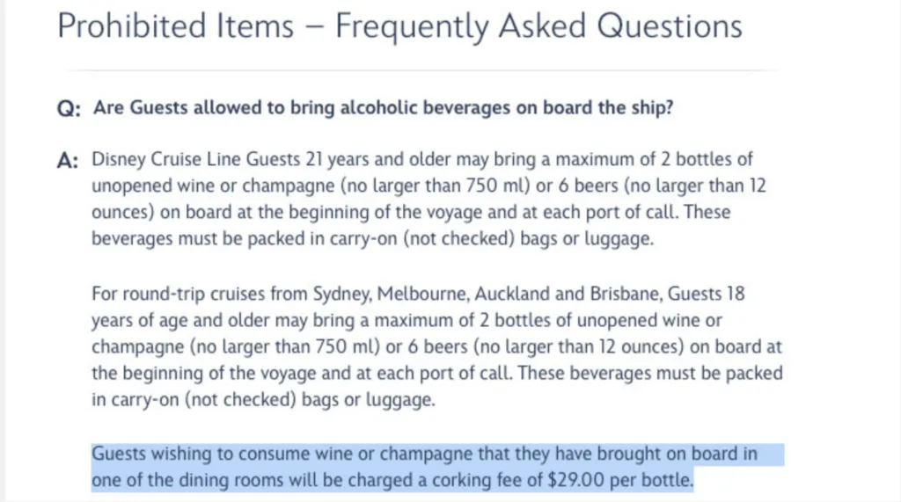Click the horizontal divider under the heading

tap(418, 70)
